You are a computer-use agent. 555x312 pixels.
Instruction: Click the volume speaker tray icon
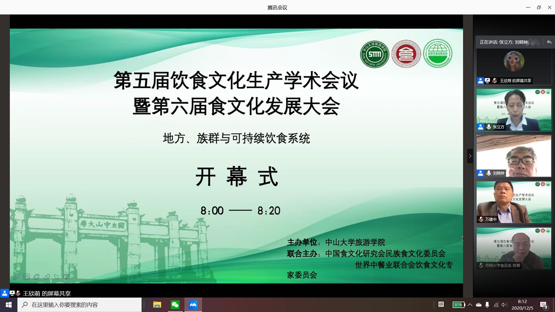[x=504, y=305]
